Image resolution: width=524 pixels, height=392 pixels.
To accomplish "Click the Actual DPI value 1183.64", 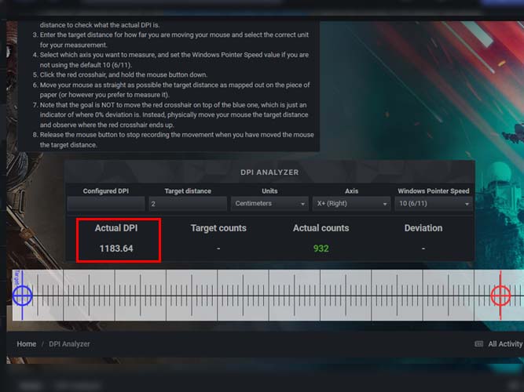I will 116,249.
